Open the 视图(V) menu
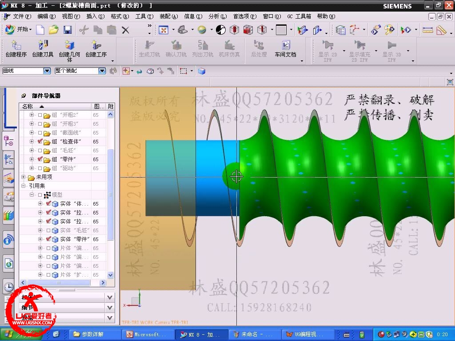The width and height of the screenshot is (455, 341). (x=71, y=16)
